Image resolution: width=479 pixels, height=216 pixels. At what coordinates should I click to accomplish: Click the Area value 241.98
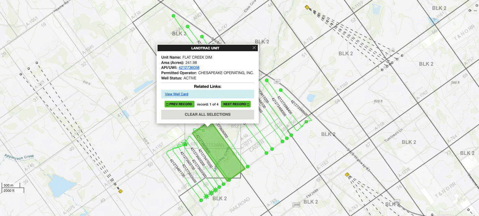(191, 63)
